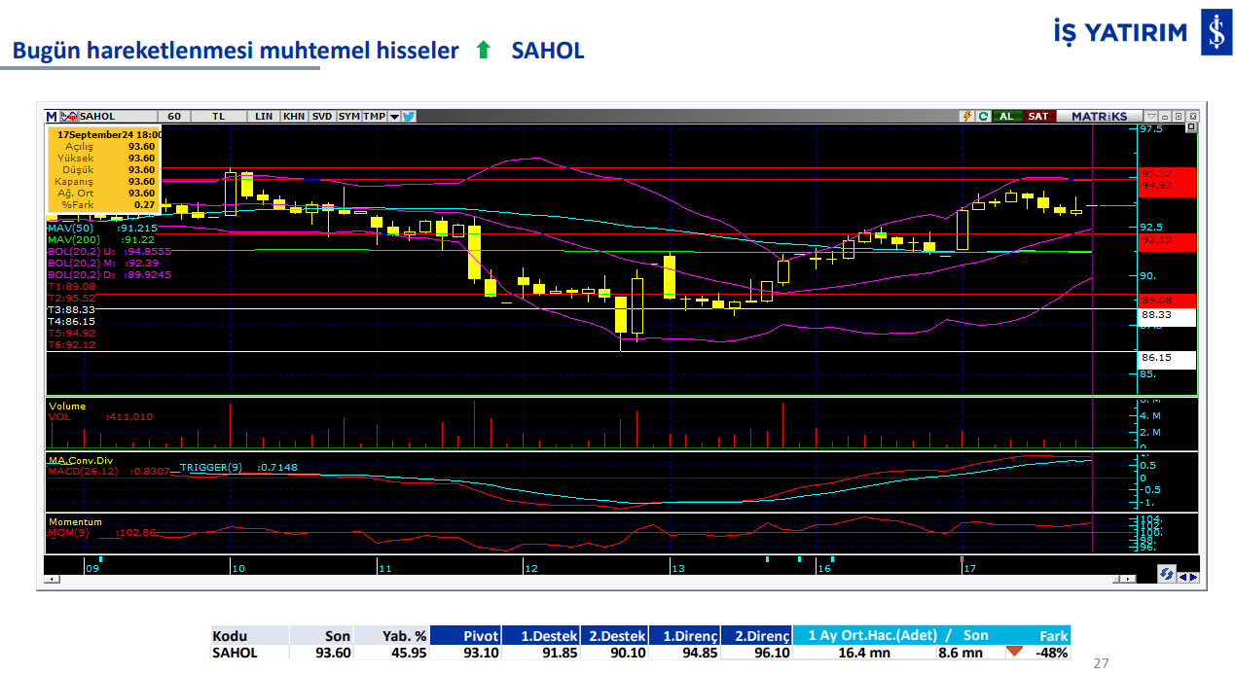Refresh chart with green circular arrow icon
Viewport: 1235px width, 674px height.
pyautogui.click(x=983, y=116)
